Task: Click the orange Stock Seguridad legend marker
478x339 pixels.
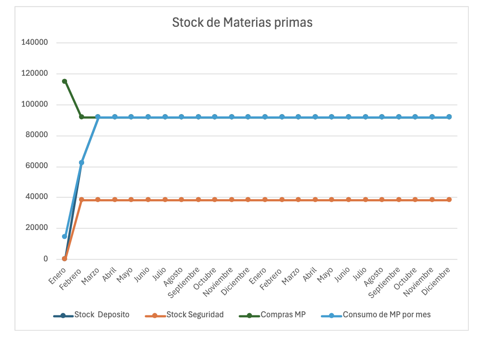Action: click(x=155, y=315)
